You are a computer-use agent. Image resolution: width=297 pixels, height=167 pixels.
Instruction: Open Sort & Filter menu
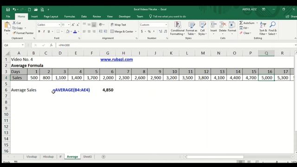coord(263,28)
